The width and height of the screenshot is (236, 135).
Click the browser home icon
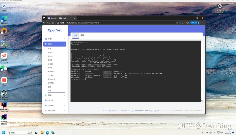pos(53,23)
